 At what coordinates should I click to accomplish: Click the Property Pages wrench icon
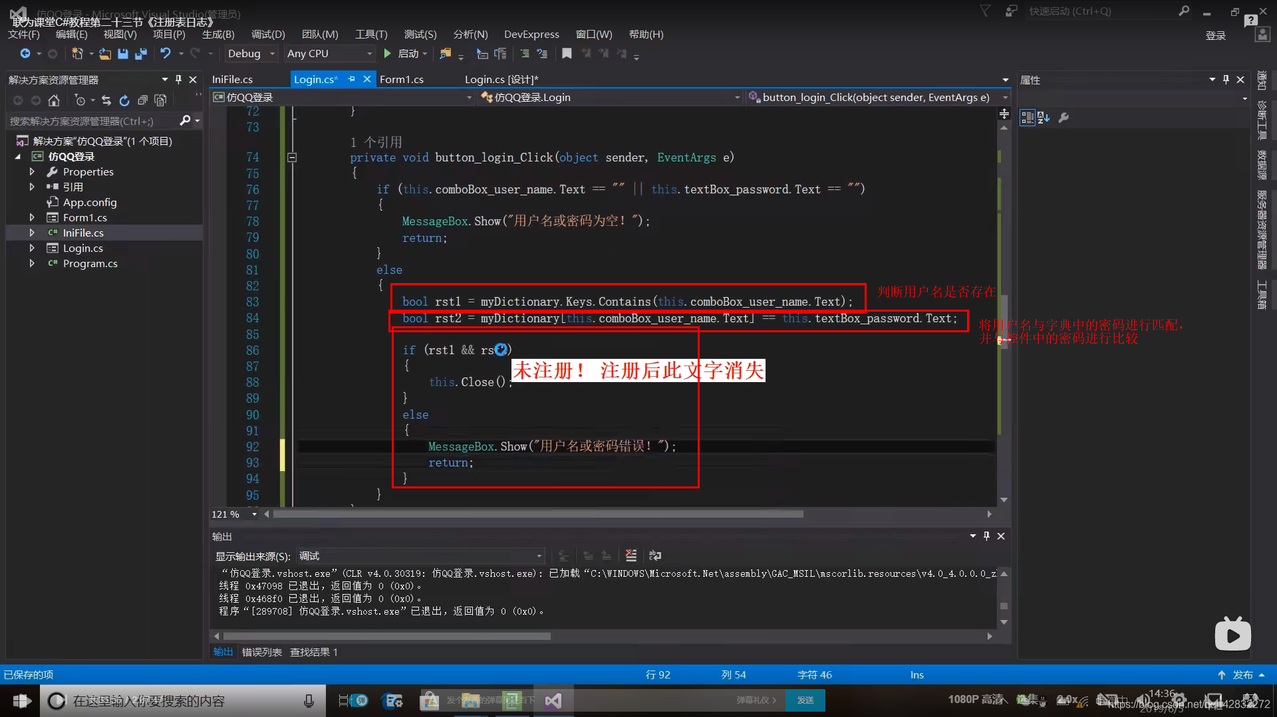click(x=1064, y=118)
